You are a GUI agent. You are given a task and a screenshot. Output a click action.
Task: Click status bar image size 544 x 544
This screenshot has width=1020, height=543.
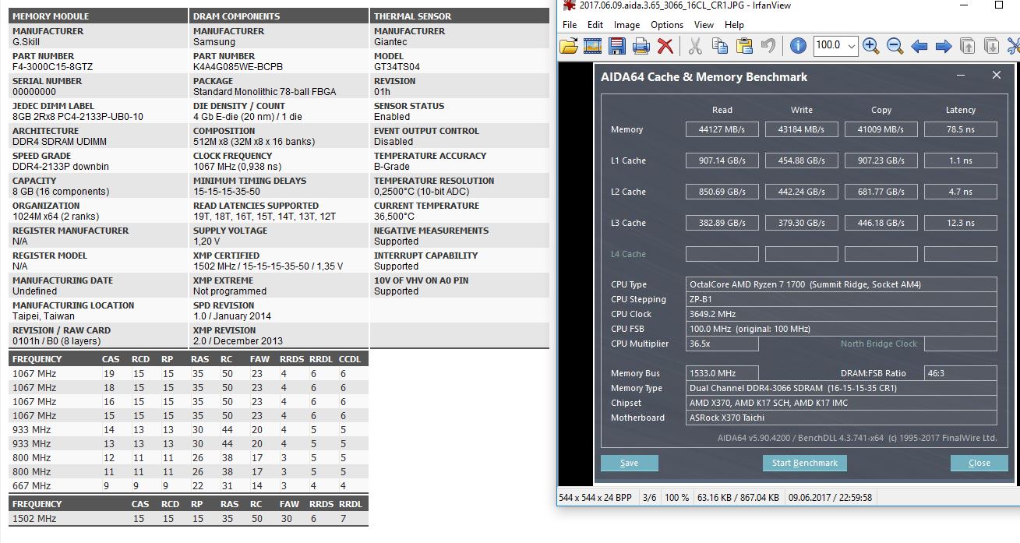pos(597,497)
